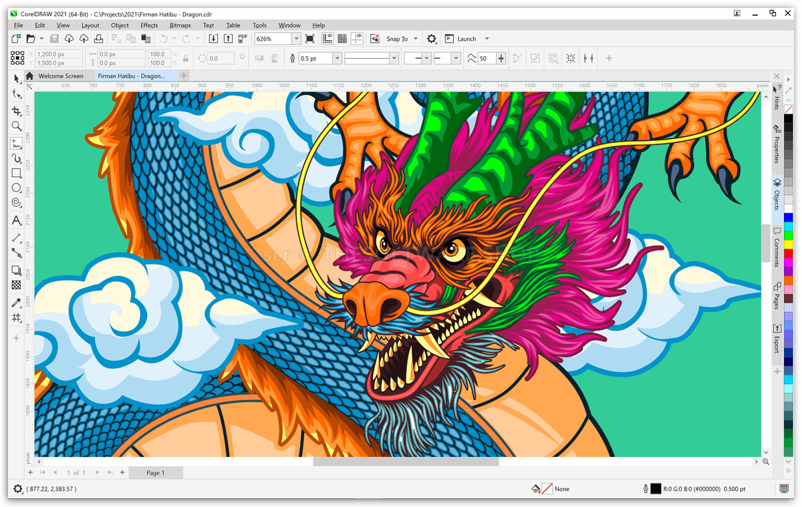Add a new document tab
The image size is (802, 507).
184,76
